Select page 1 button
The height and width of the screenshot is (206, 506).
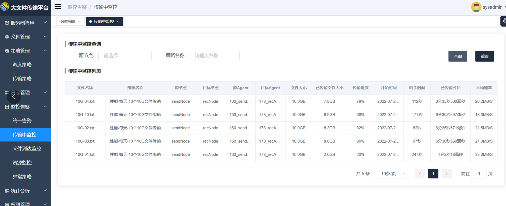(433, 174)
